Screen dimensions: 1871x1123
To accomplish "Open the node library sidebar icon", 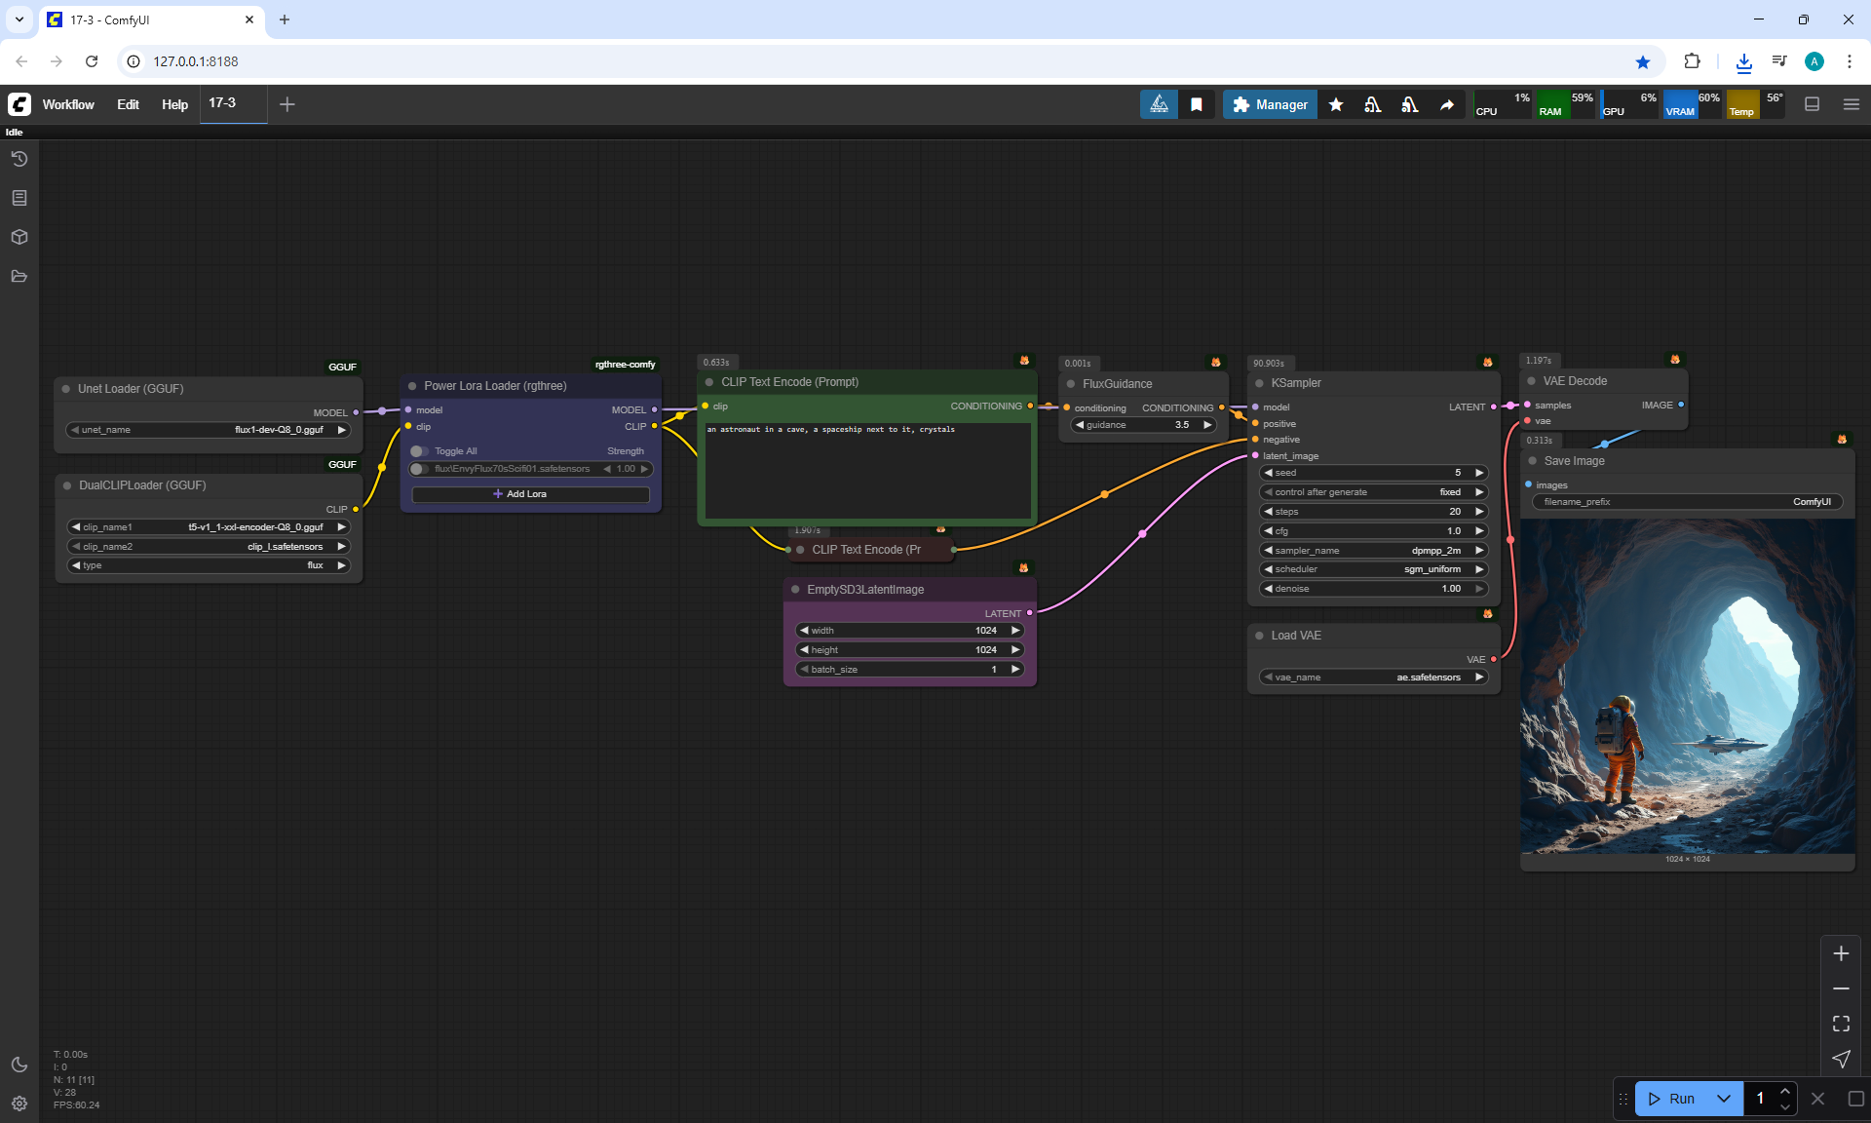I will (19, 198).
